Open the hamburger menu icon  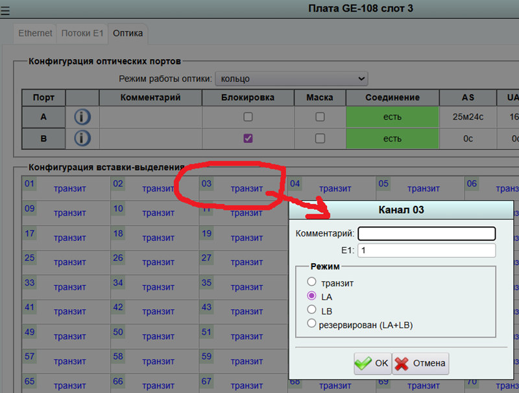coord(5,10)
